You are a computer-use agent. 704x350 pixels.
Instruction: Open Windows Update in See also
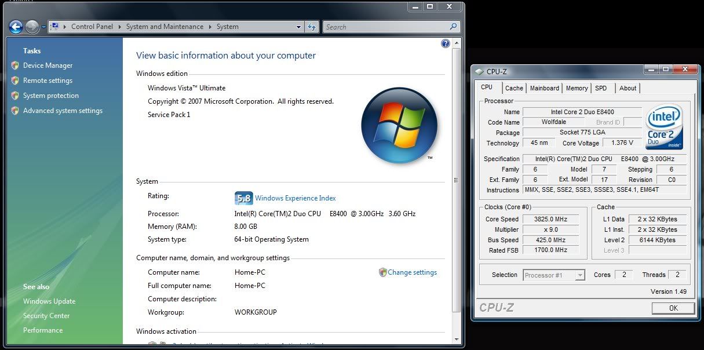point(49,301)
